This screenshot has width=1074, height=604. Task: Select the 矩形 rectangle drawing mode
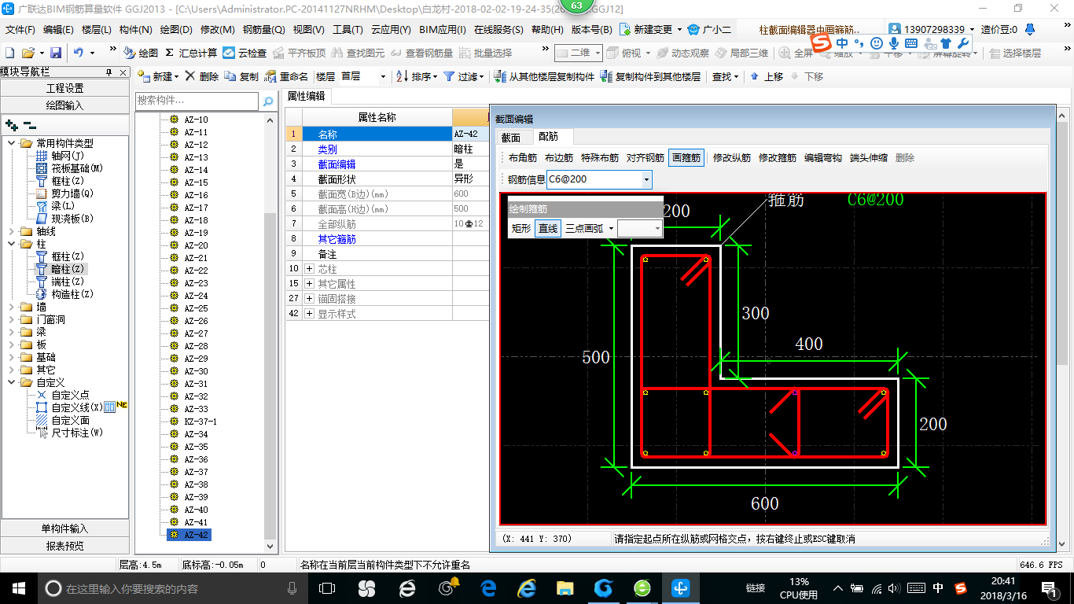click(x=521, y=228)
